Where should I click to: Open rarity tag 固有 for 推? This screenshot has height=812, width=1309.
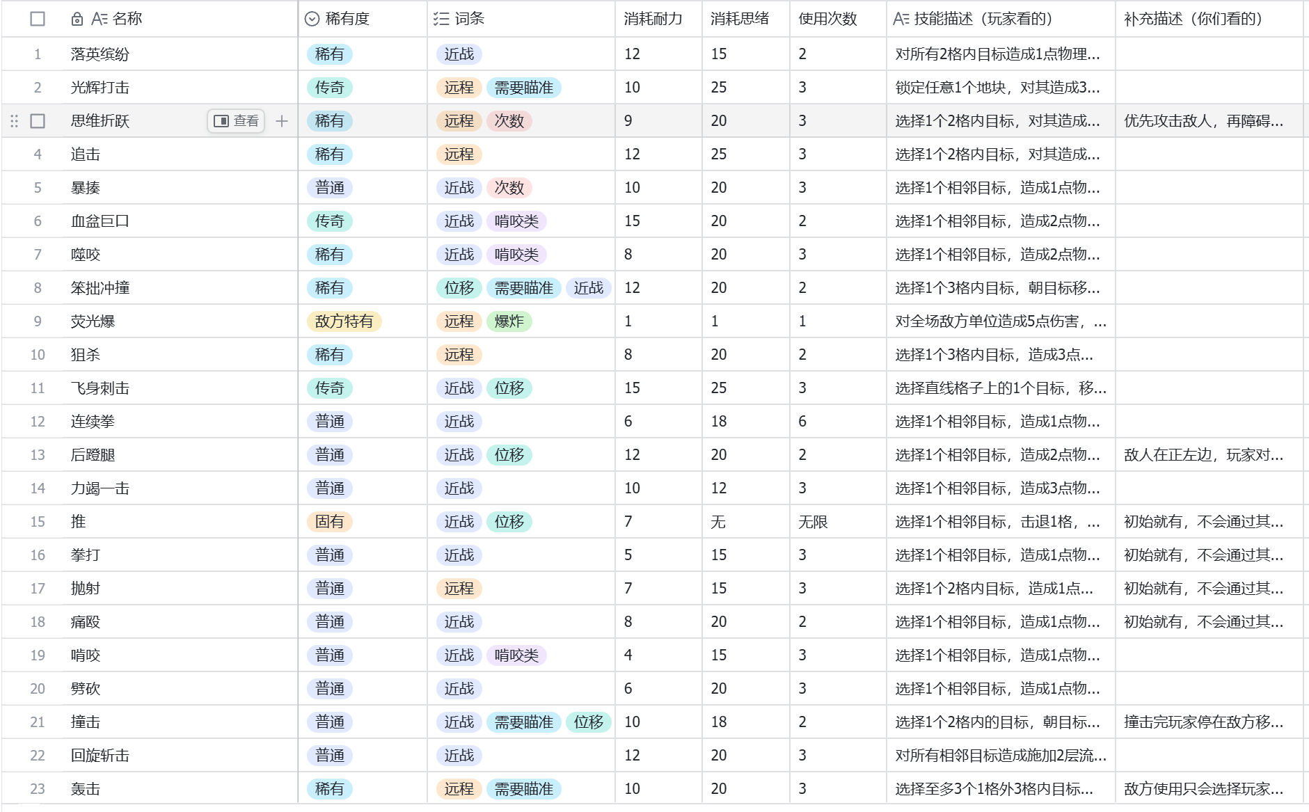tap(330, 522)
